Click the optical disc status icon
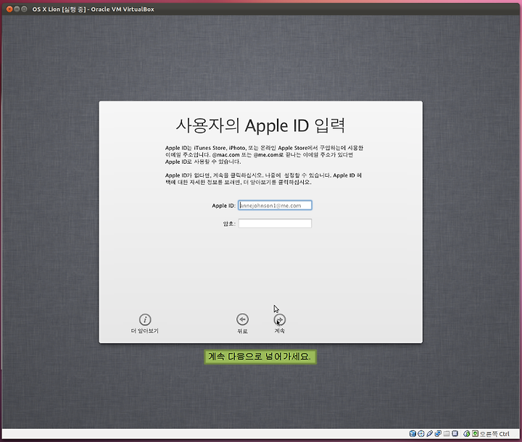The image size is (522, 442). tap(421, 434)
